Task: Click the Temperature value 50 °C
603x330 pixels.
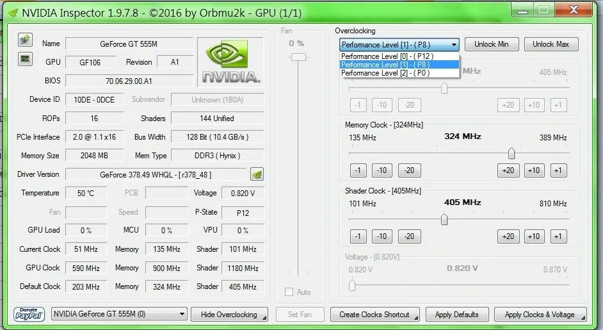Action: pos(86,193)
